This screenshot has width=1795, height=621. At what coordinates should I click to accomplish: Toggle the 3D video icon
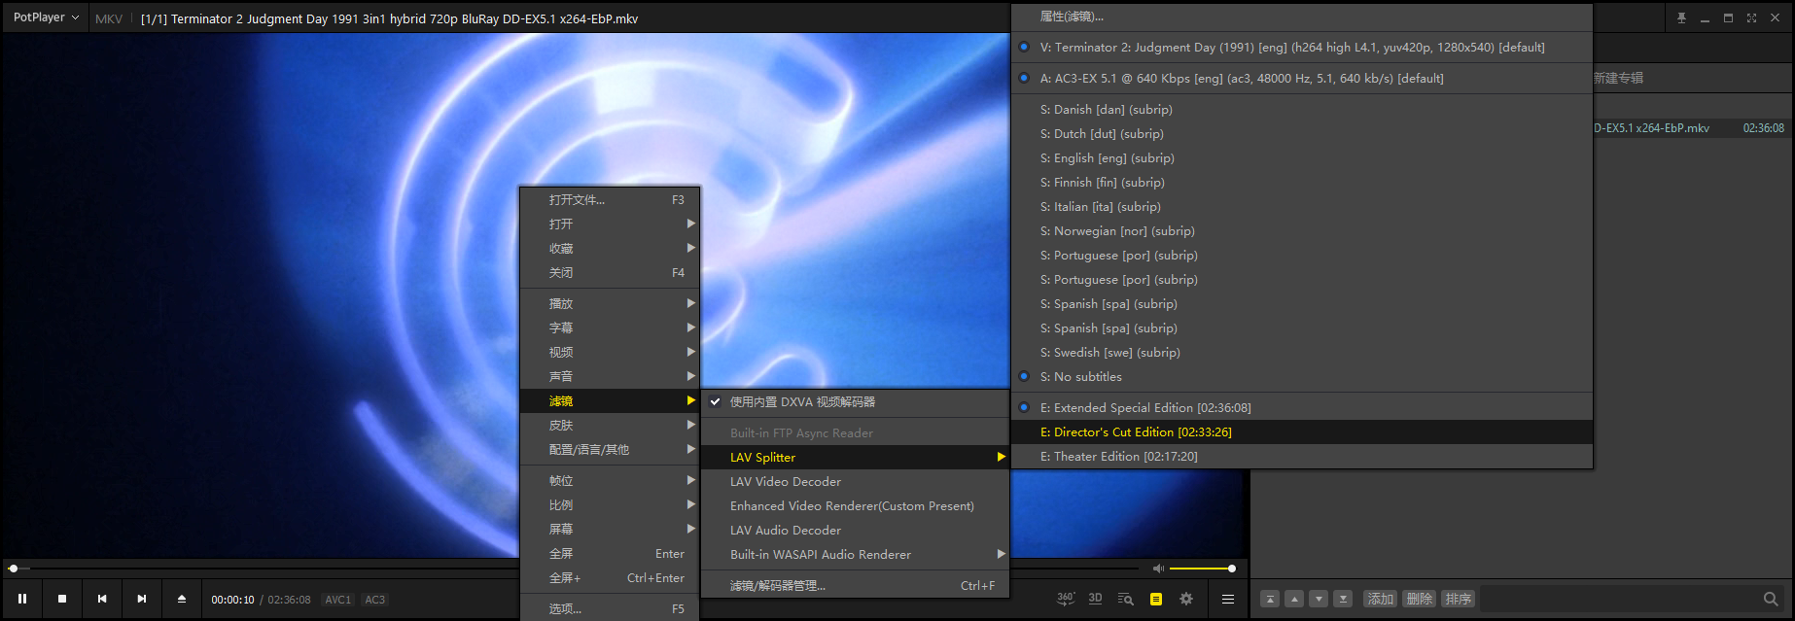pos(1095,599)
